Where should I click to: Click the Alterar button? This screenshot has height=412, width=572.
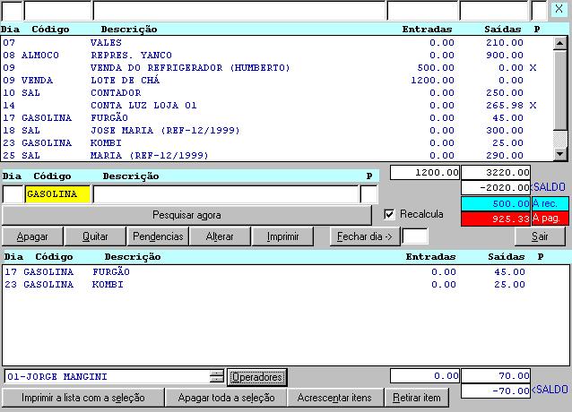(x=220, y=236)
